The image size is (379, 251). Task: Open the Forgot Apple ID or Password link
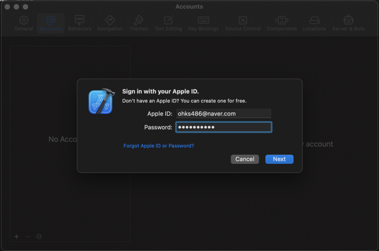pos(158,146)
